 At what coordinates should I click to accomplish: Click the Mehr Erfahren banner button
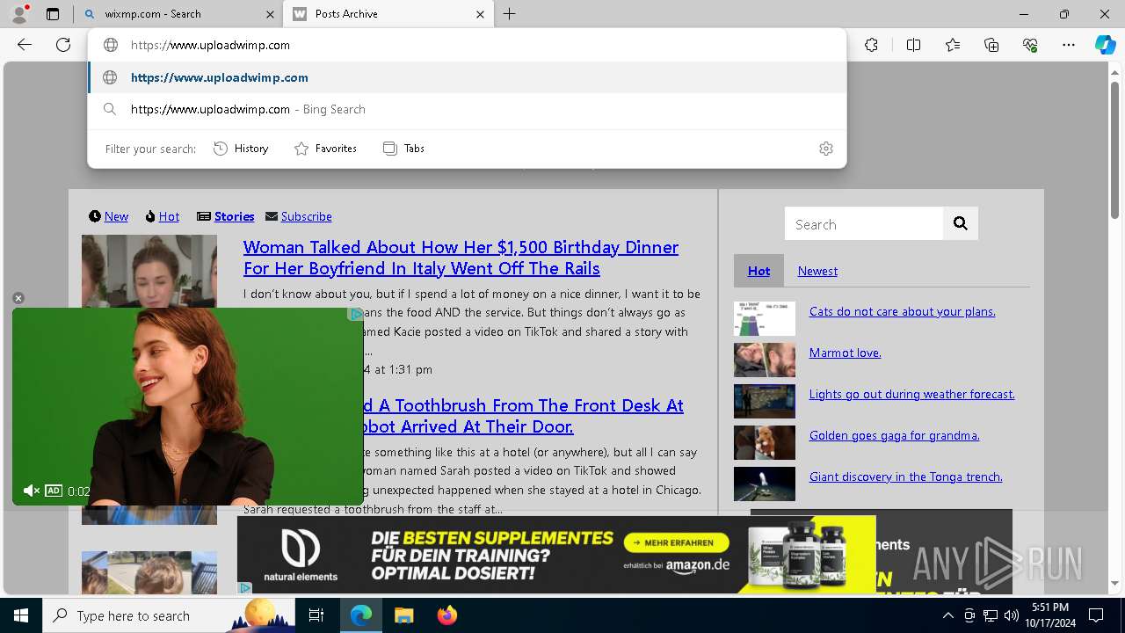pos(677,542)
